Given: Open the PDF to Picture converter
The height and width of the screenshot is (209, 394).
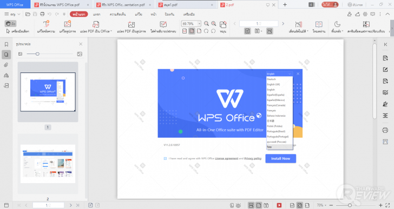Looking at the screenshot, I should coord(131,27).
